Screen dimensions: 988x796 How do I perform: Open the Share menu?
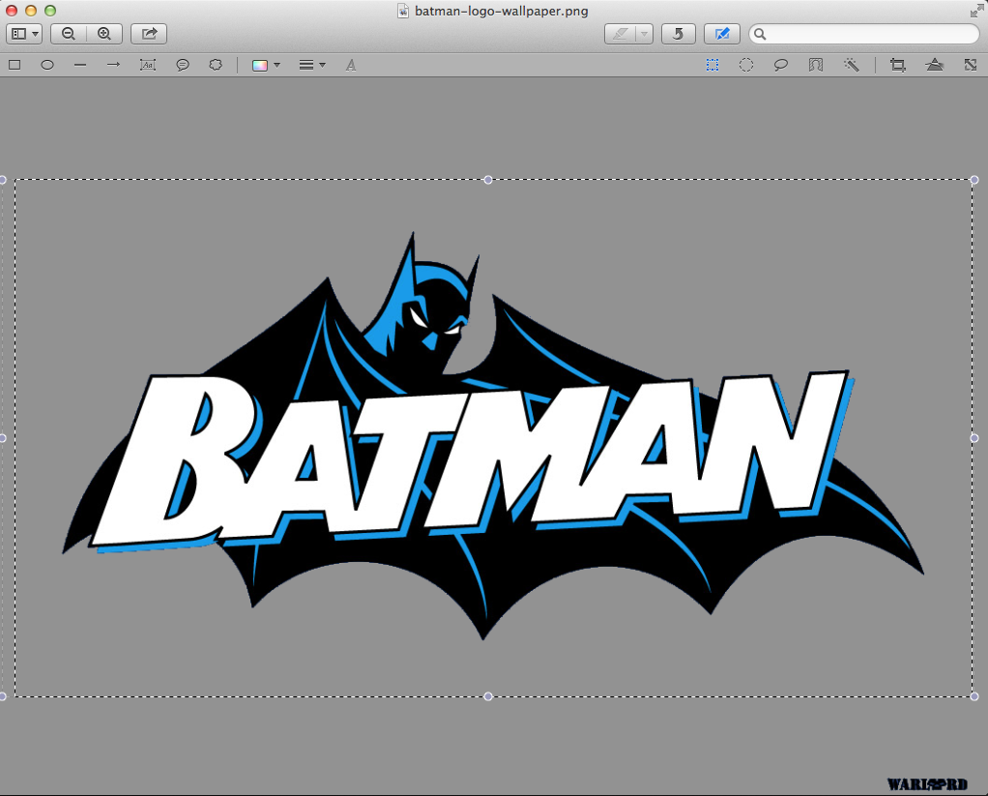click(x=149, y=34)
